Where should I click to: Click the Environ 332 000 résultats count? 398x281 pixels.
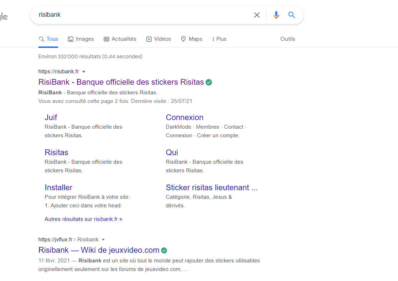[90, 56]
